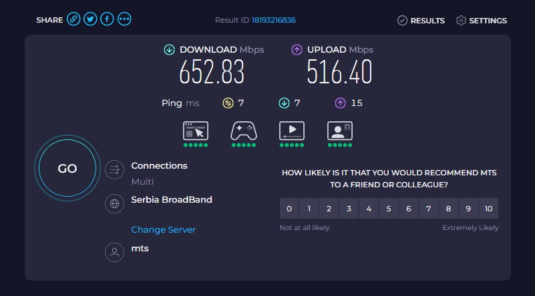
Task: Click the video streaming quality icon
Action: 292,131
